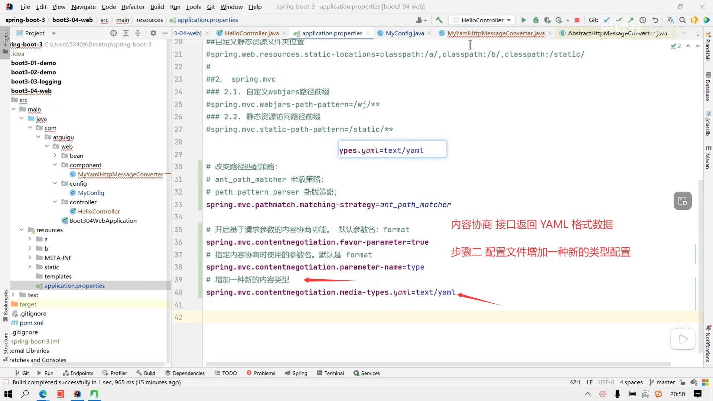
Task: Open the Terminal tool window
Action: click(330, 373)
